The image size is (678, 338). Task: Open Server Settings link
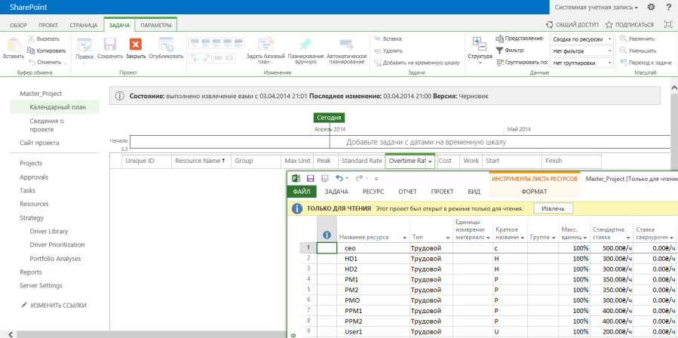(41, 286)
